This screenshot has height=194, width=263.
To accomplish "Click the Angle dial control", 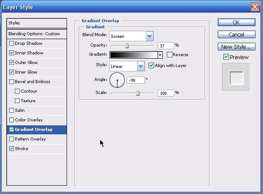I will 117,80.
